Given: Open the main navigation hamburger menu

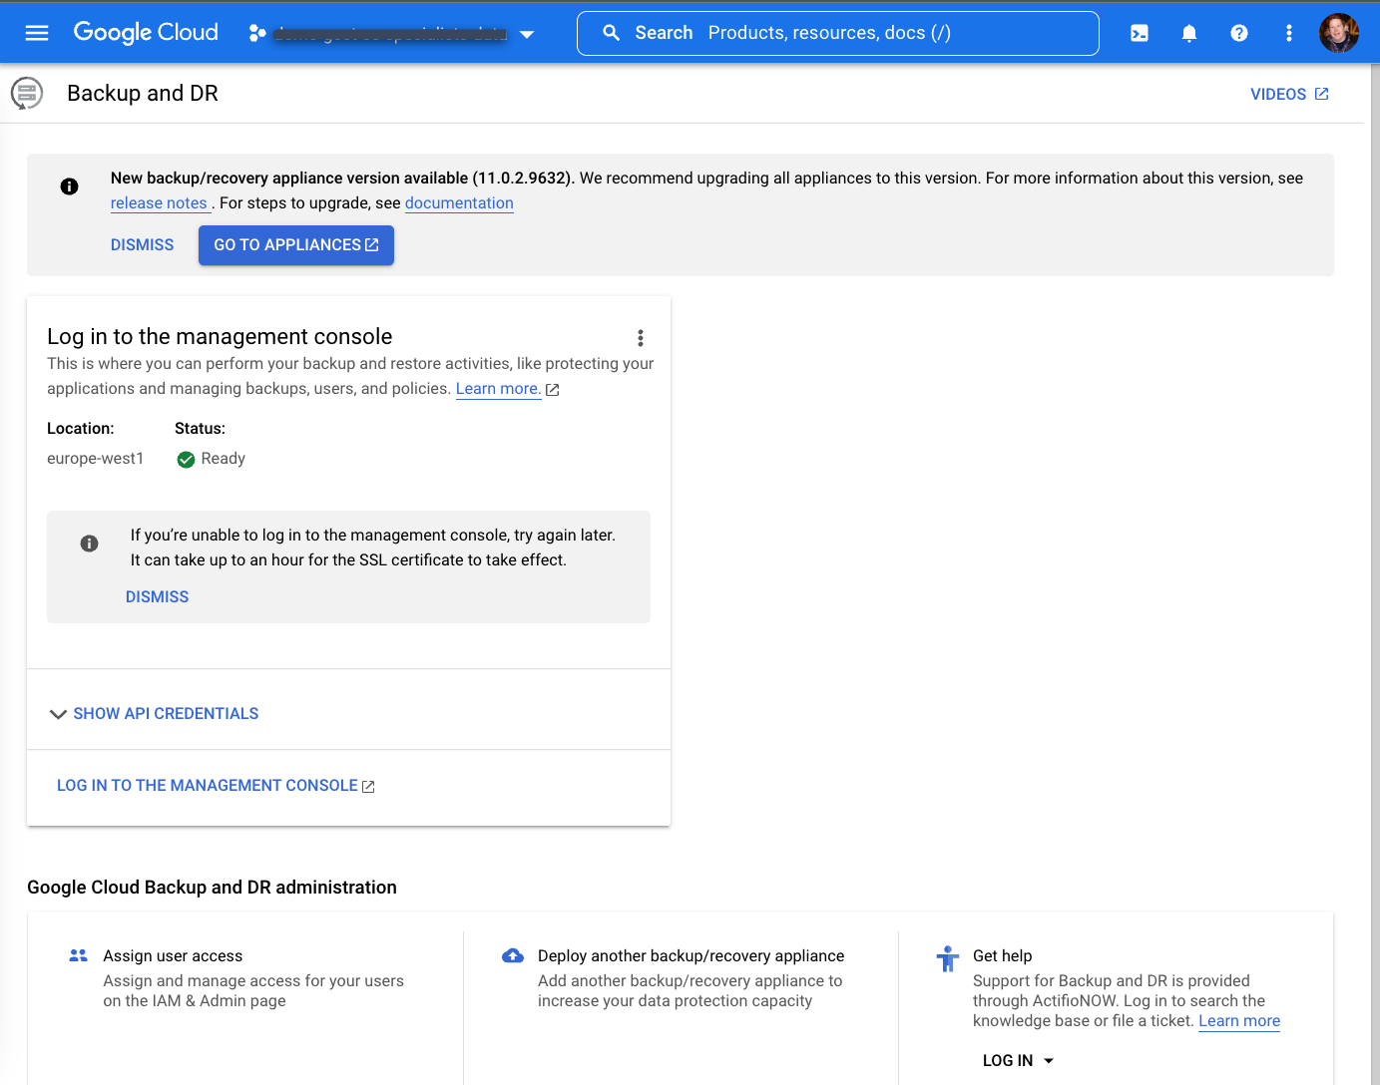Looking at the screenshot, I should [x=37, y=32].
